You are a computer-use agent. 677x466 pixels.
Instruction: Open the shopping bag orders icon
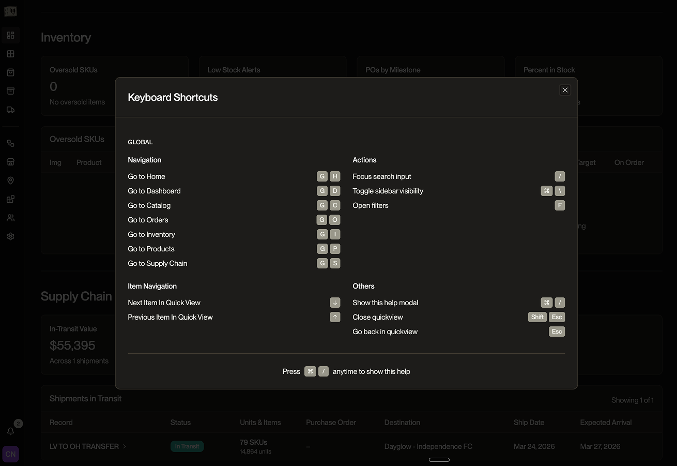point(10,72)
